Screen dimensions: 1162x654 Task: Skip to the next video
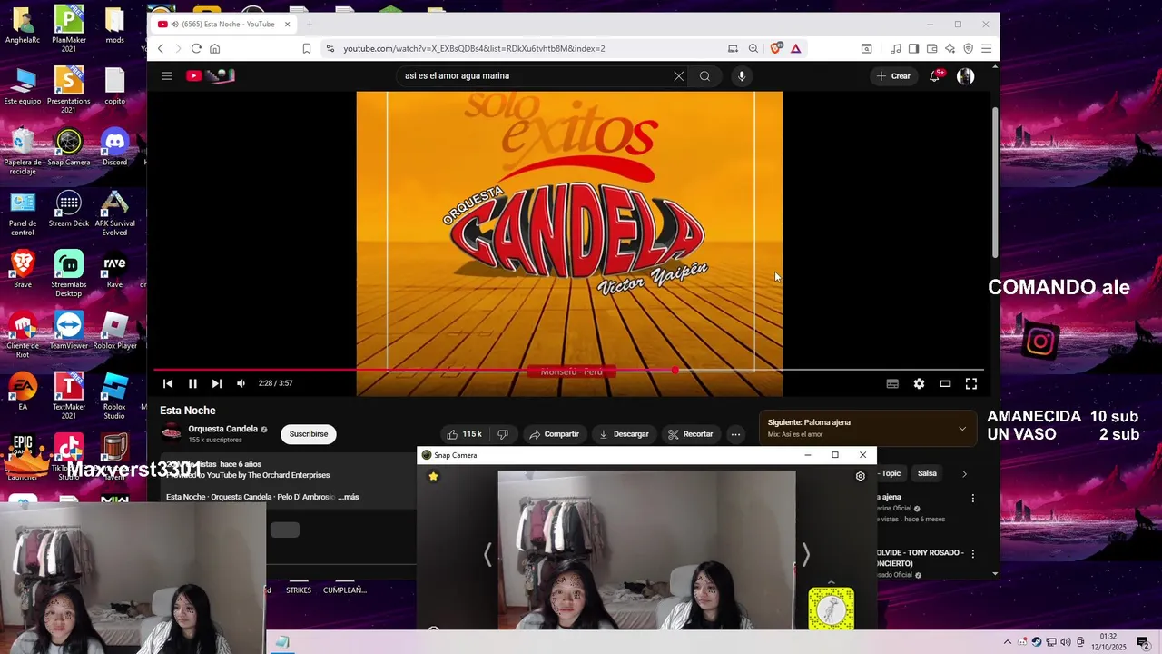[x=216, y=384]
